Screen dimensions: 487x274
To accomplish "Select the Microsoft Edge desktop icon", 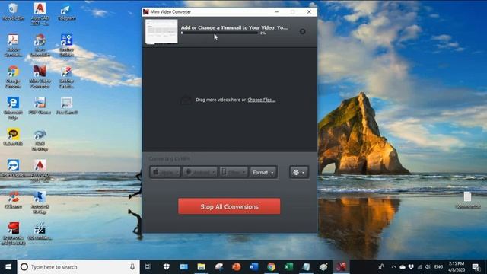I will tap(13, 108).
